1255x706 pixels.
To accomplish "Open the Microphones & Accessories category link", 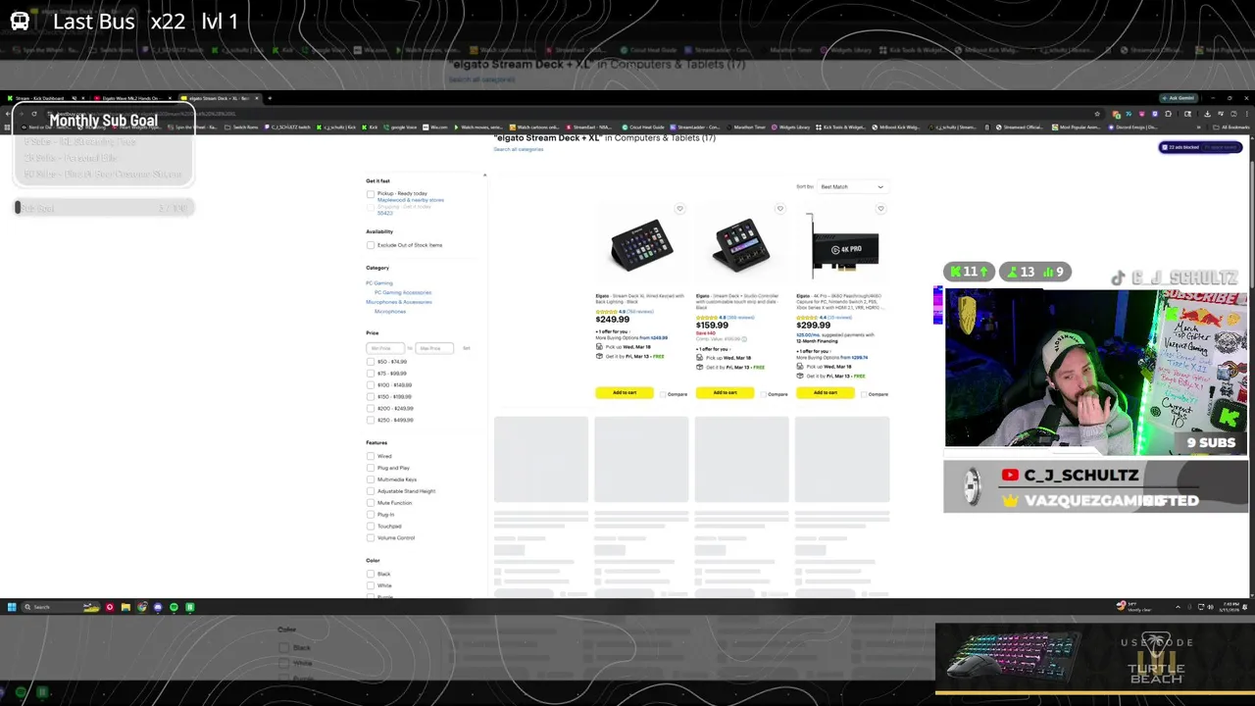I will (x=399, y=302).
